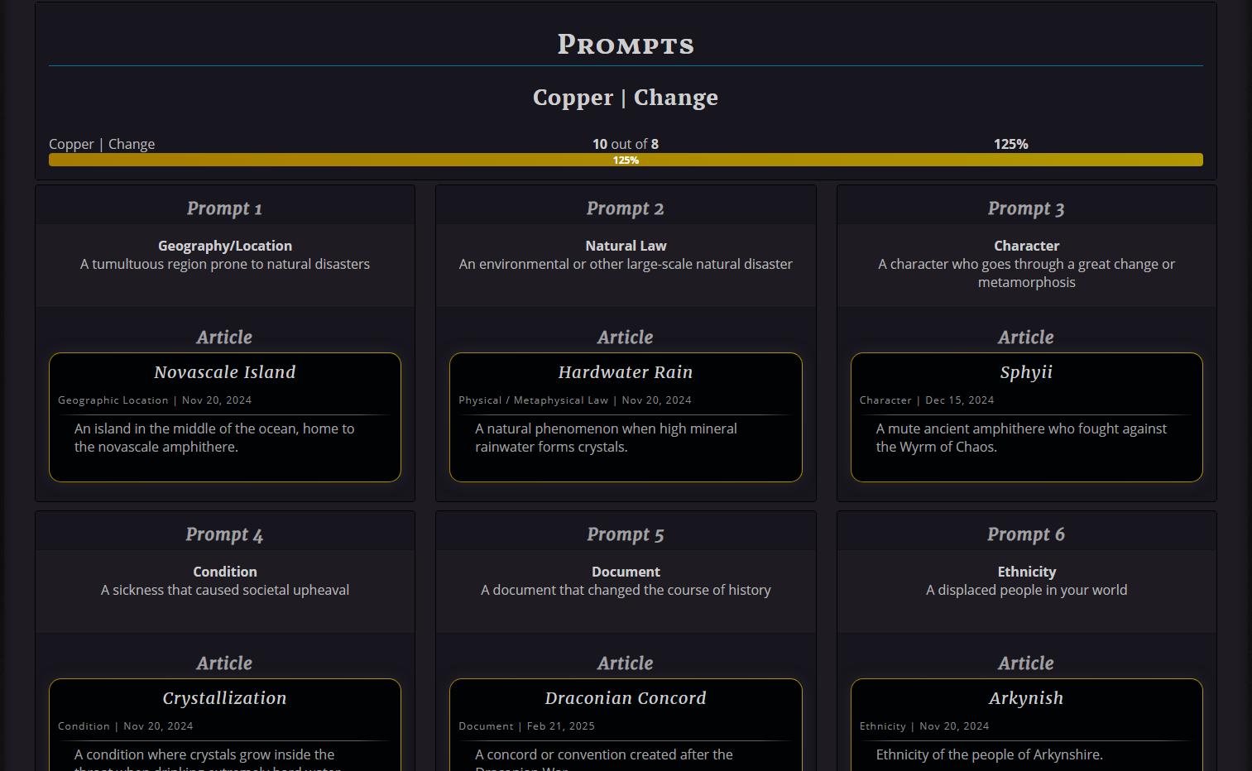Click the Prompt 5 heading
Image resolution: width=1252 pixels, height=771 pixels.
625,534
